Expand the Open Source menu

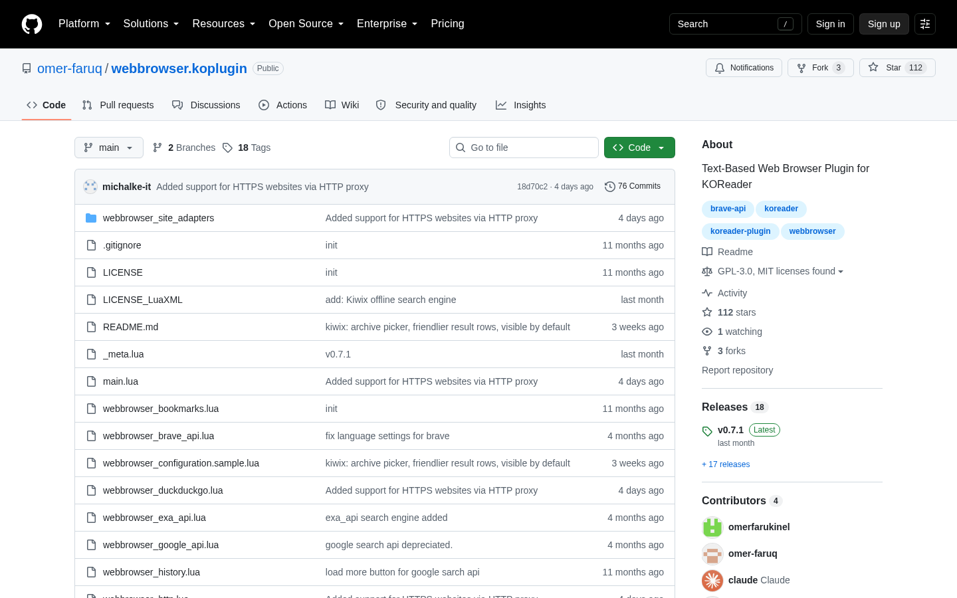coord(306,24)
